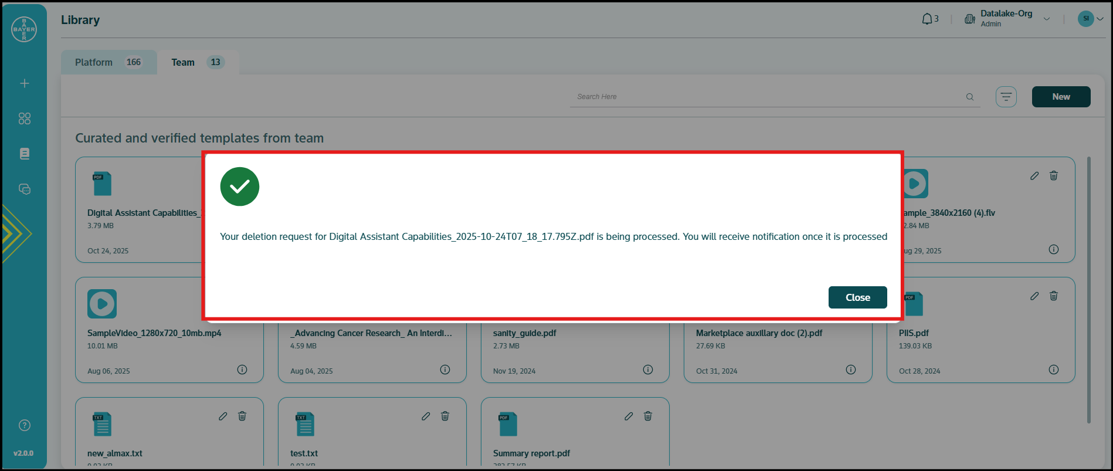Delete the sample_3840x2160 (4).flv file

(1054, 175)
